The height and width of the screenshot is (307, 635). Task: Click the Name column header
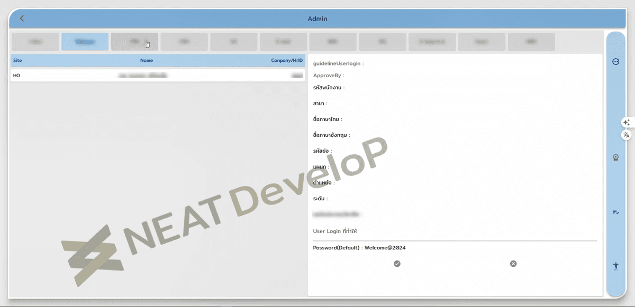pyautogui.click(x=147, y=60)
